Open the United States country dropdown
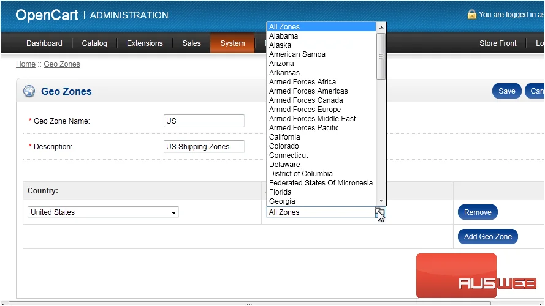545x306 pixels. 103,212
